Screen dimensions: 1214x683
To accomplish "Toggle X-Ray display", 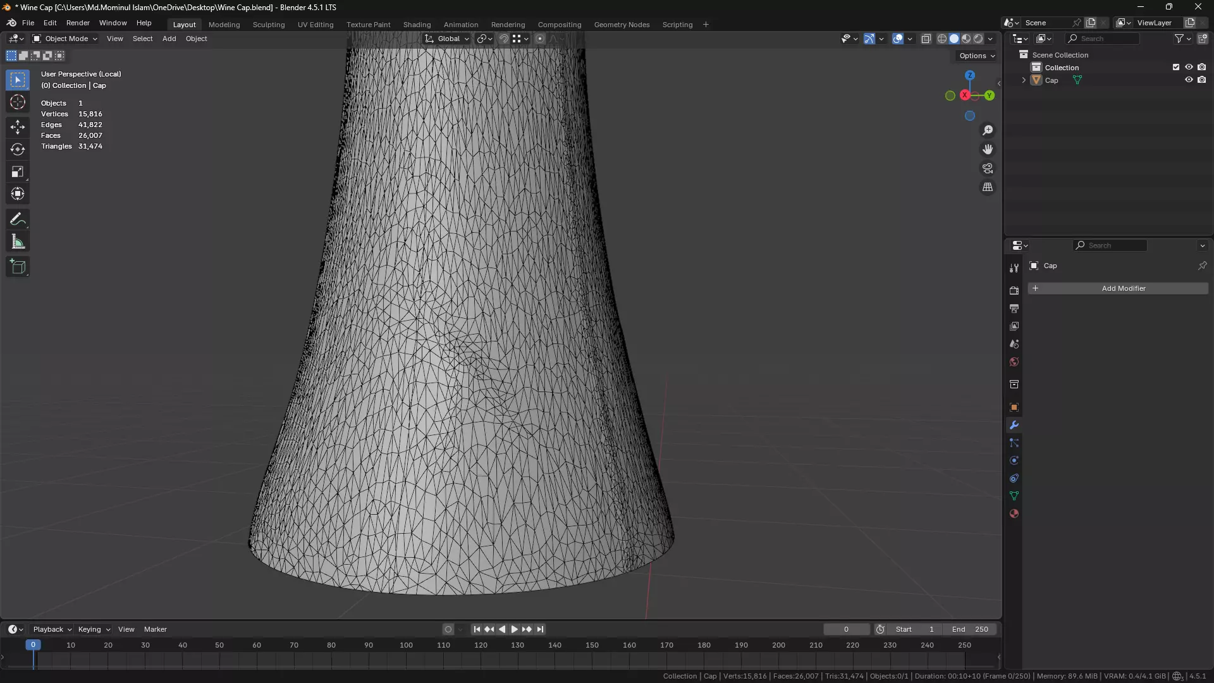I will tap(926, 39).
